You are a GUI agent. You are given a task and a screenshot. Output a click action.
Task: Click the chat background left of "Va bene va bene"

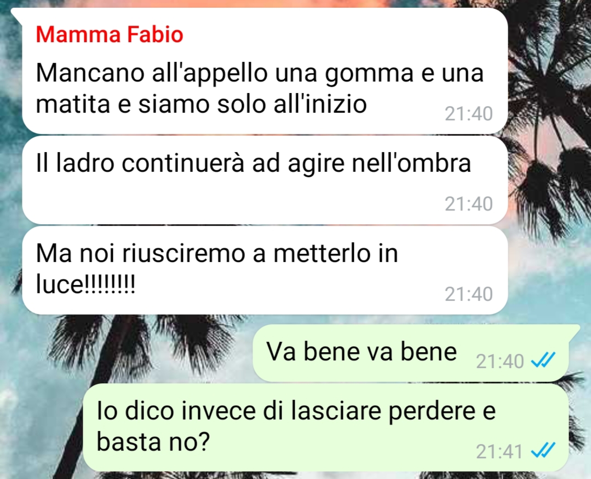(x=124, y=352)
